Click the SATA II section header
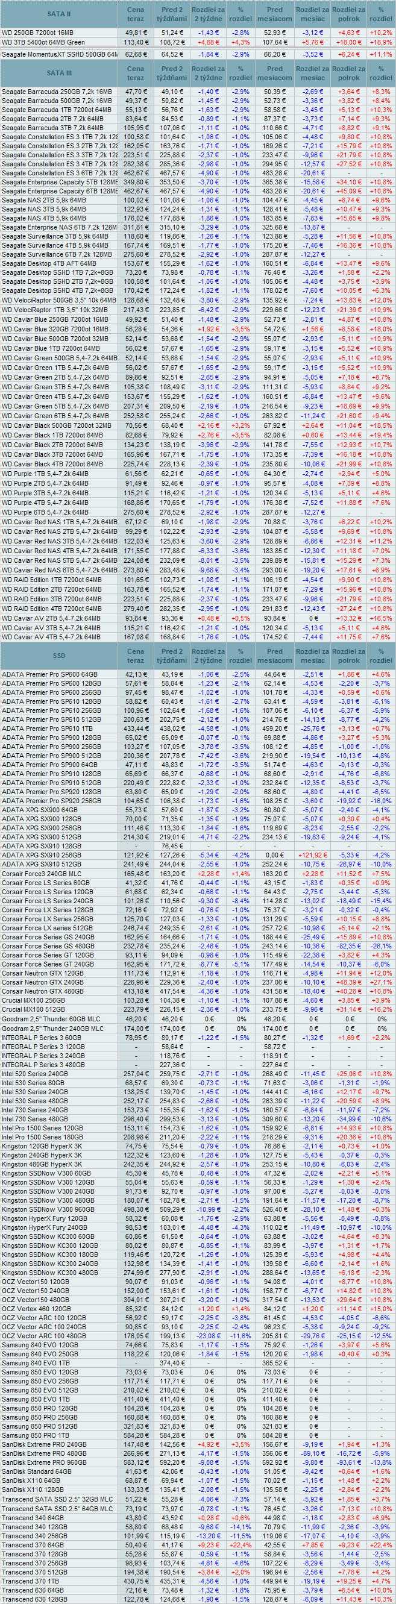Image resolution: width=396 pixels, height=1604 pixels. coord(59,14)
